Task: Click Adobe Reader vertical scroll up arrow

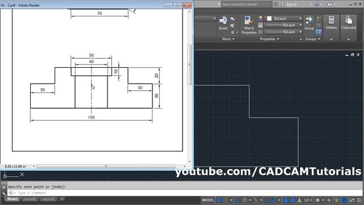Action: point(189,11)
